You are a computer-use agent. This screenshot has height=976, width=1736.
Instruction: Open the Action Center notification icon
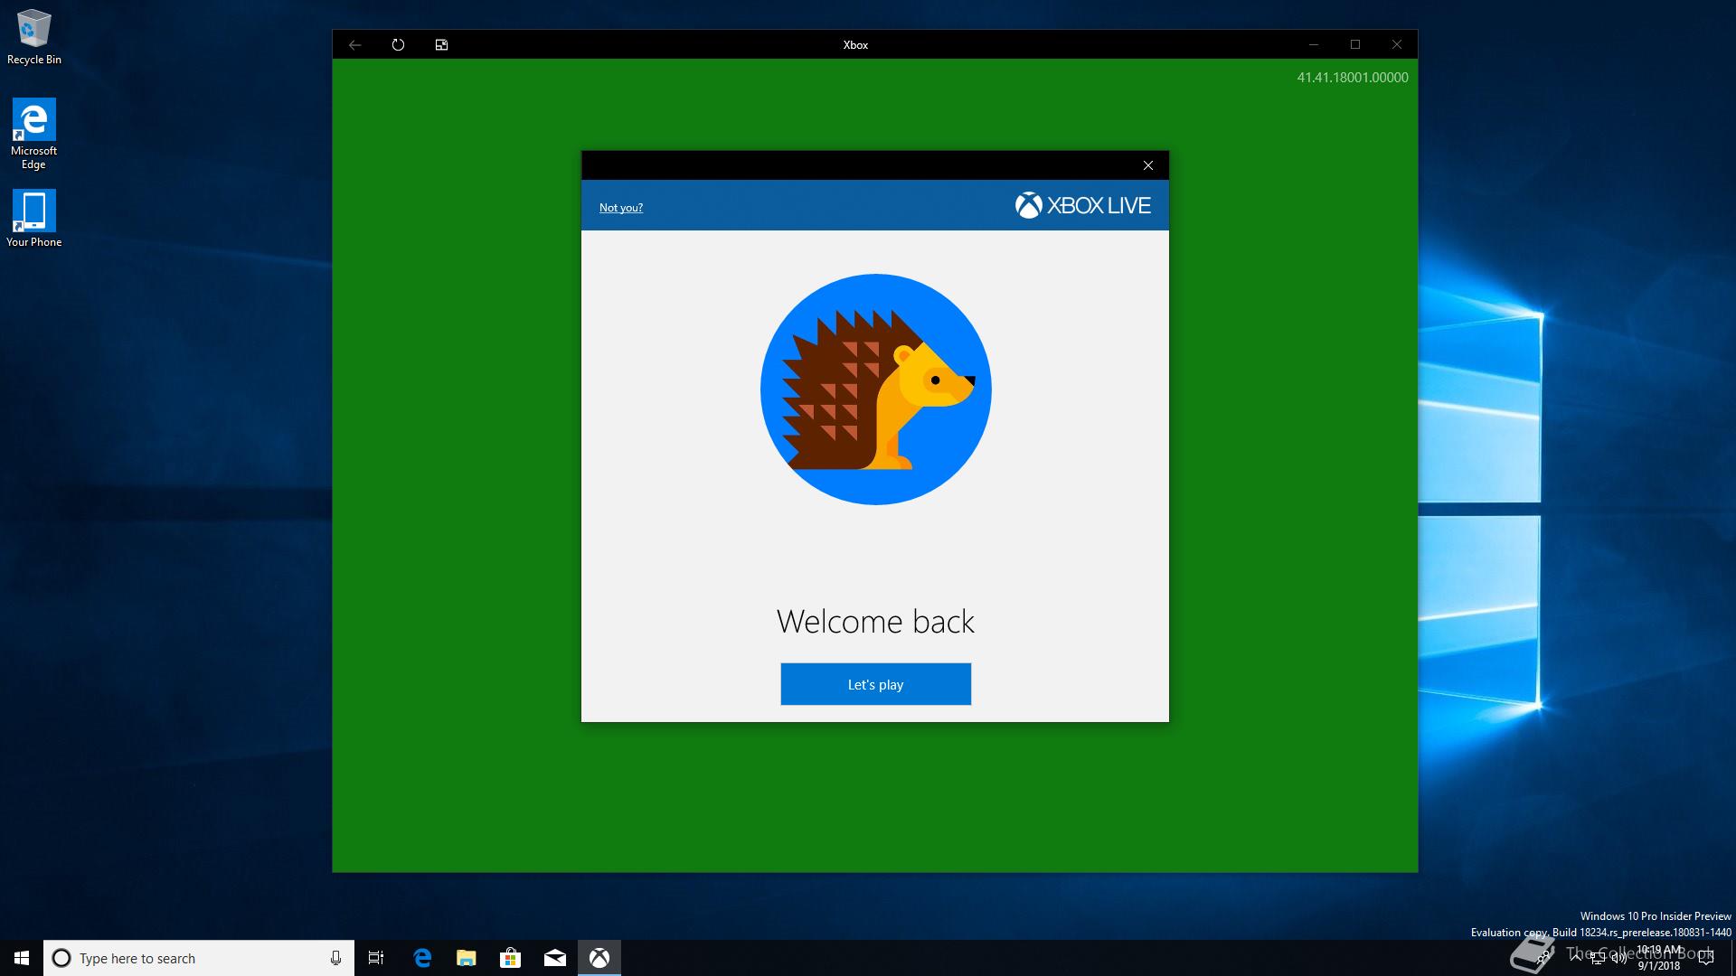click(1706, 958)
